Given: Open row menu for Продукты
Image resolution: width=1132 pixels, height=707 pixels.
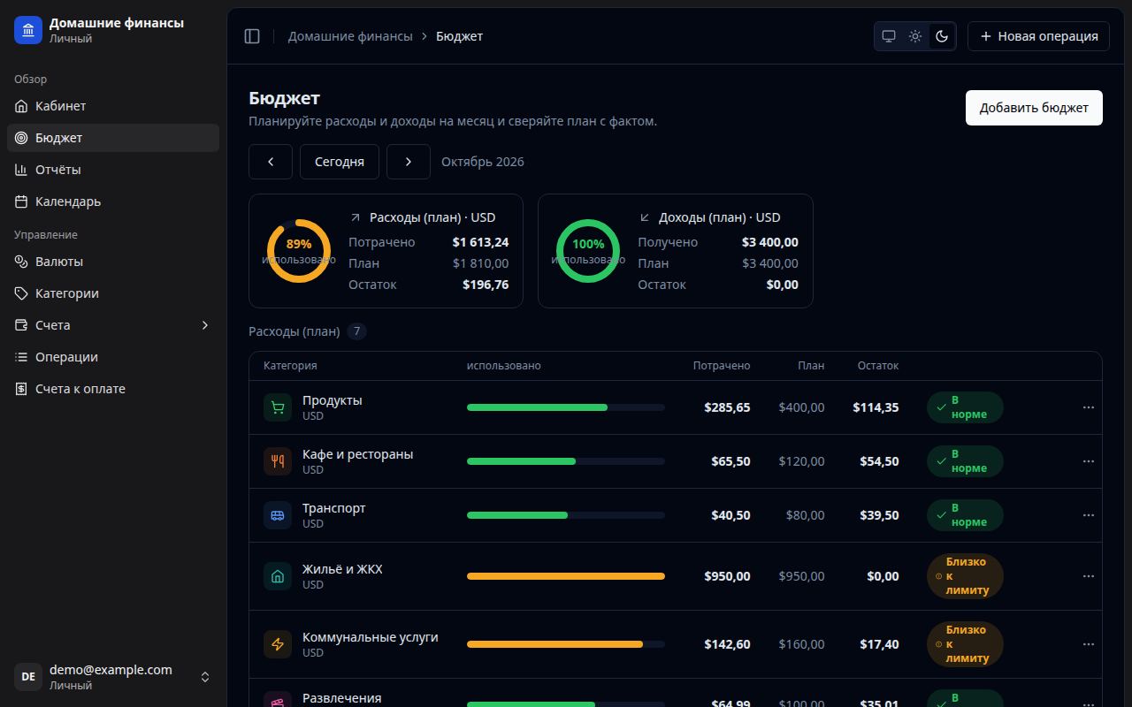Looking at the screenshot, I should pos(1088,407).
